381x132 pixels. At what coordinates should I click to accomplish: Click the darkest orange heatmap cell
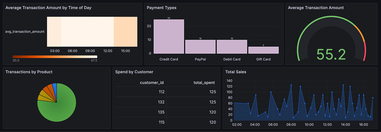tap(125, 32)
